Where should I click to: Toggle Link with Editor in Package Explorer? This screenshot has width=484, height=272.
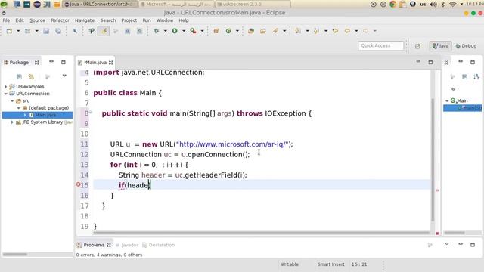(x=31, y=76)
